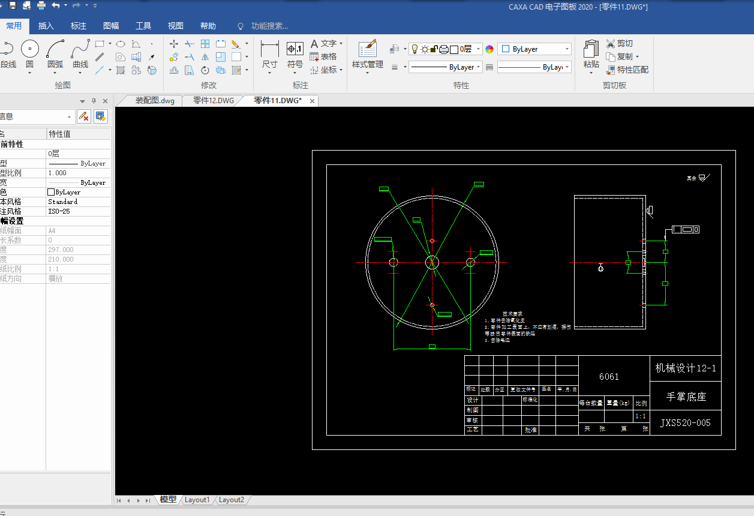This screenshot has height=516, width=754.
Task: Click the quick select icon in properties panel
Action: tap(100, 116)
